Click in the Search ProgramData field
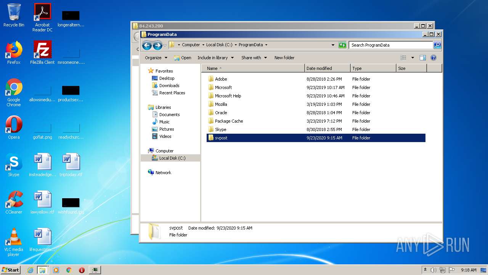 pyautogui.click(x=391, y=45)
